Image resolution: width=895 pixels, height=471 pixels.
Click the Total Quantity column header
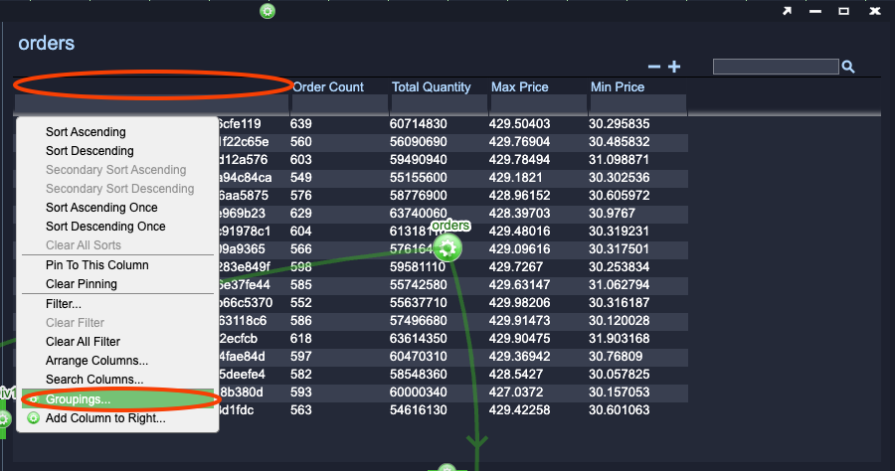click(431, 87)
